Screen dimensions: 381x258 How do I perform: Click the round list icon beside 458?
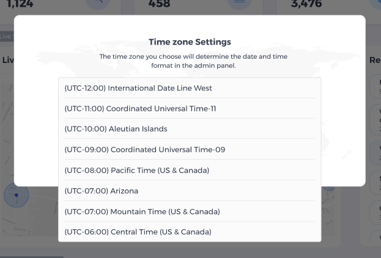click(239, 3)
